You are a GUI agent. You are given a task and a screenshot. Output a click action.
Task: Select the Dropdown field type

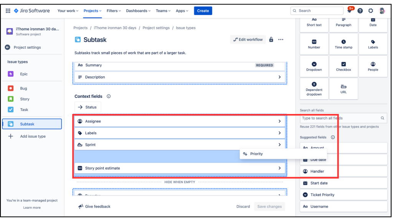coord(314,66)
